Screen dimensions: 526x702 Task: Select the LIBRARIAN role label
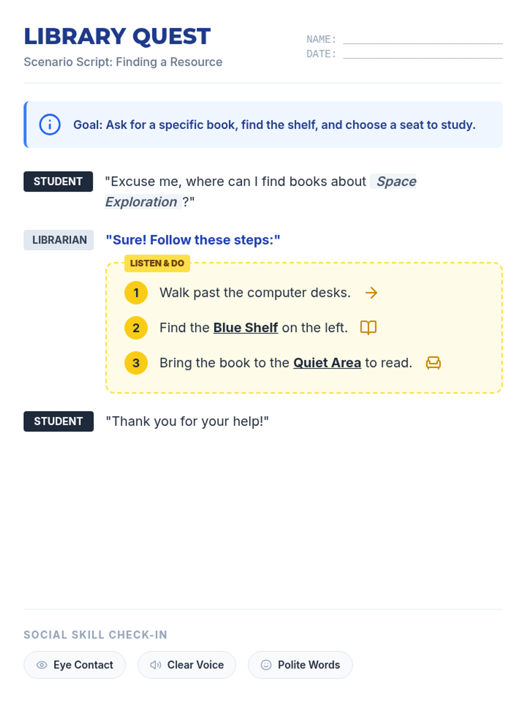click(x=59, y=240)
